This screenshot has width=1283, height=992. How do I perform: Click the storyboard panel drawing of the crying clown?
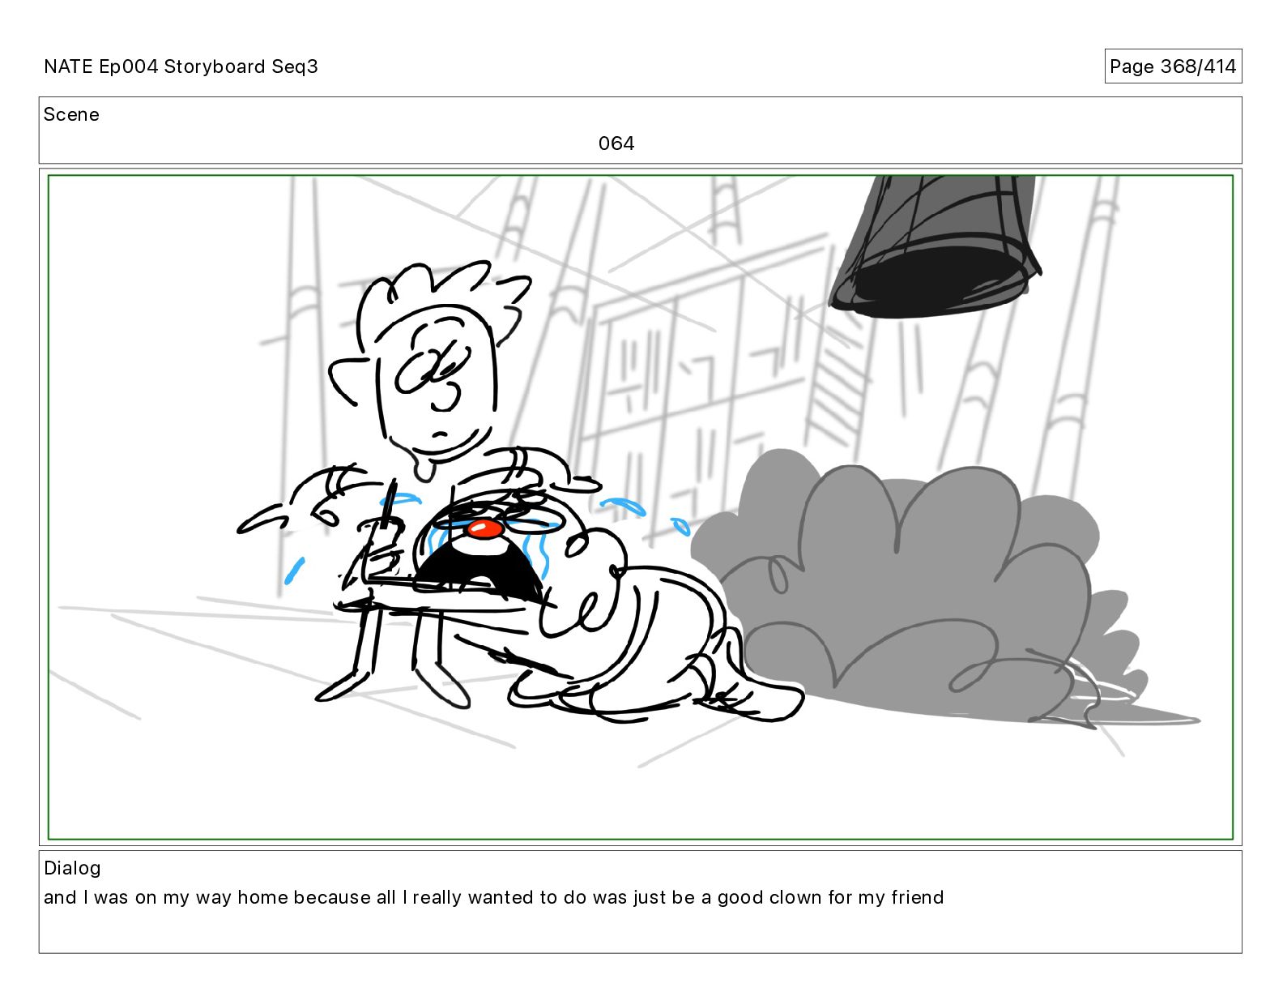[641, 507]
